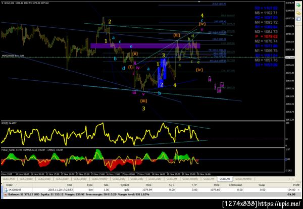The height and width of the screenshot is (209, 303).
Task: Click the M0 = 1057.76 pivot label
Action: click(266, 60)
